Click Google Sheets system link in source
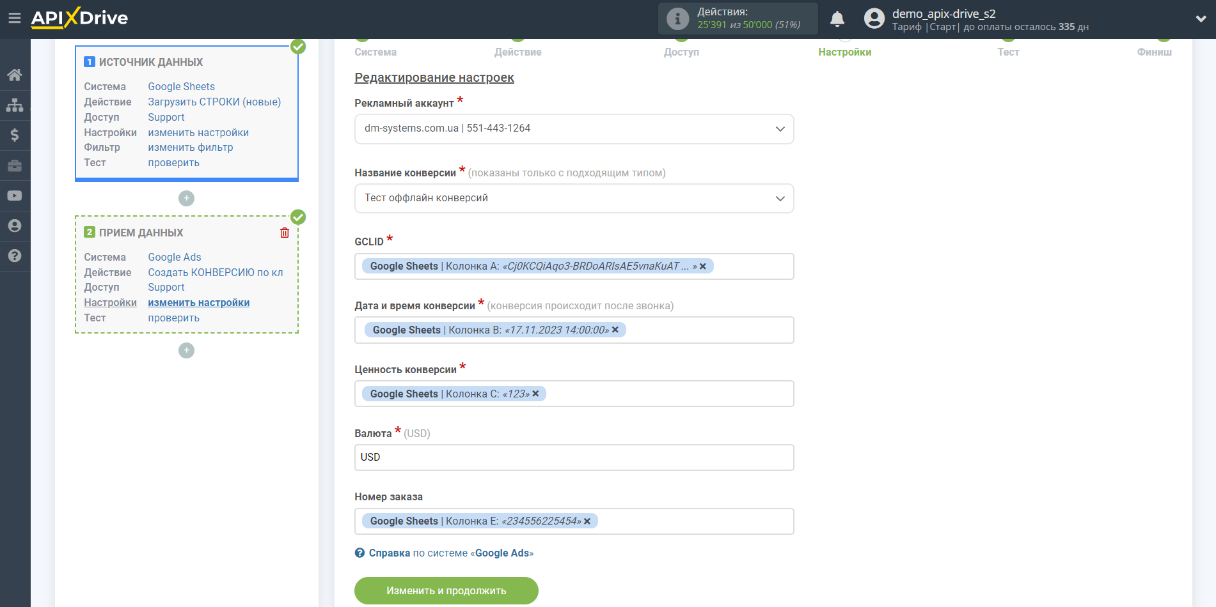The width and height of the screenshot is (1216, 607). point(181,86)
